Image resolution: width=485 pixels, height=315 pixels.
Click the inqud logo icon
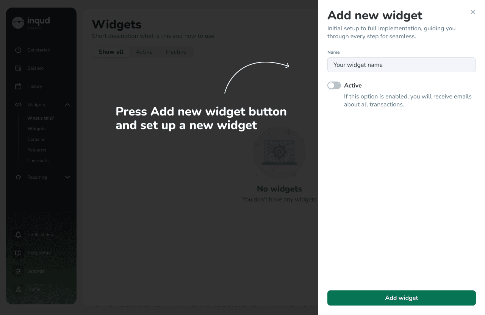pyautogui.click(x=18, y=23)
